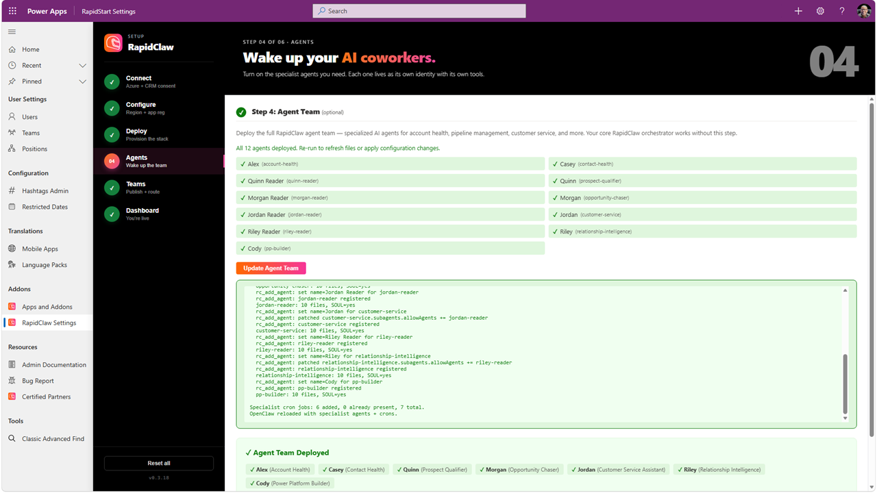The image size is (877, 493).
Task: Click the Connect step green checkmark
Action: (112, 82)
